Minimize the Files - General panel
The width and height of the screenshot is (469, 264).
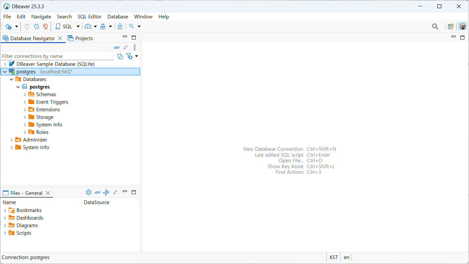pyautogui.click(x=125, y=191)
